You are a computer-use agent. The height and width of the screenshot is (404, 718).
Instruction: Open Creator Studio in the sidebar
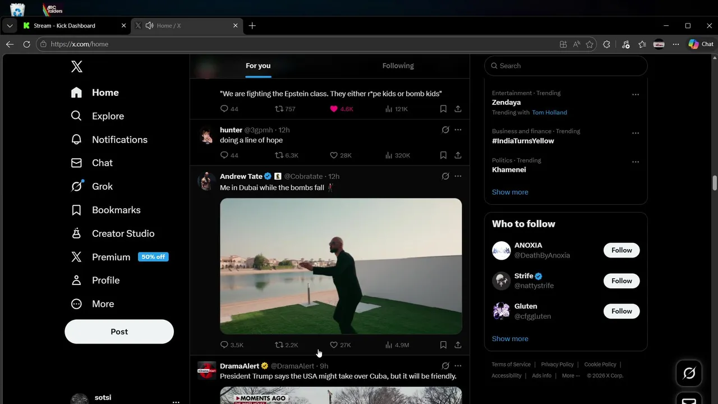click(112, 233)
